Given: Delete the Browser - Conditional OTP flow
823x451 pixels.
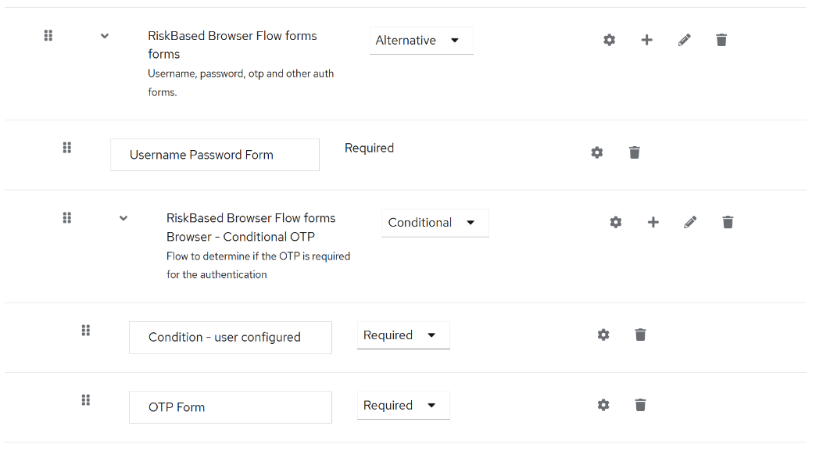Looking at the screenshot, I should point(728,222).
